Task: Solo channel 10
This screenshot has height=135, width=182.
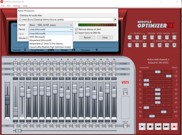Action: [74, 69]
